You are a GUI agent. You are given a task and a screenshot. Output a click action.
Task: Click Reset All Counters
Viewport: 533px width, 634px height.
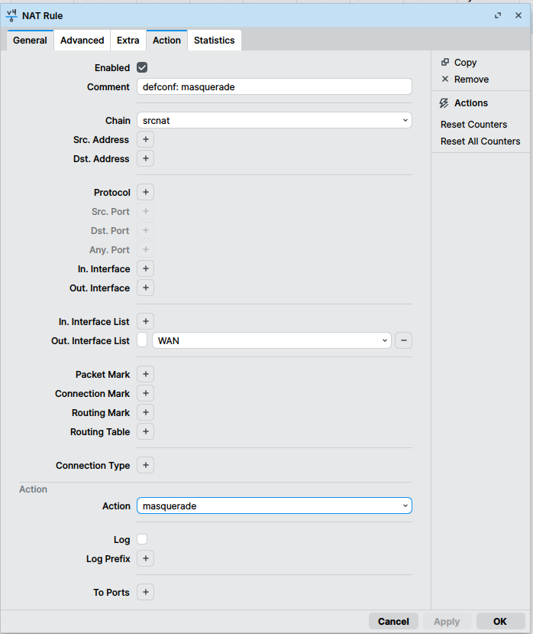(480, 141)
